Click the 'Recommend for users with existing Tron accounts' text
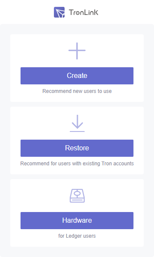154x257 pixels. [x=77, y=164]
